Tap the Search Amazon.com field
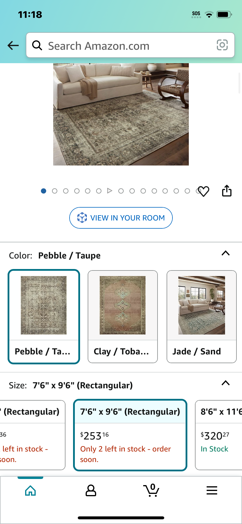 pyautogui.click(x=130, y=45)
